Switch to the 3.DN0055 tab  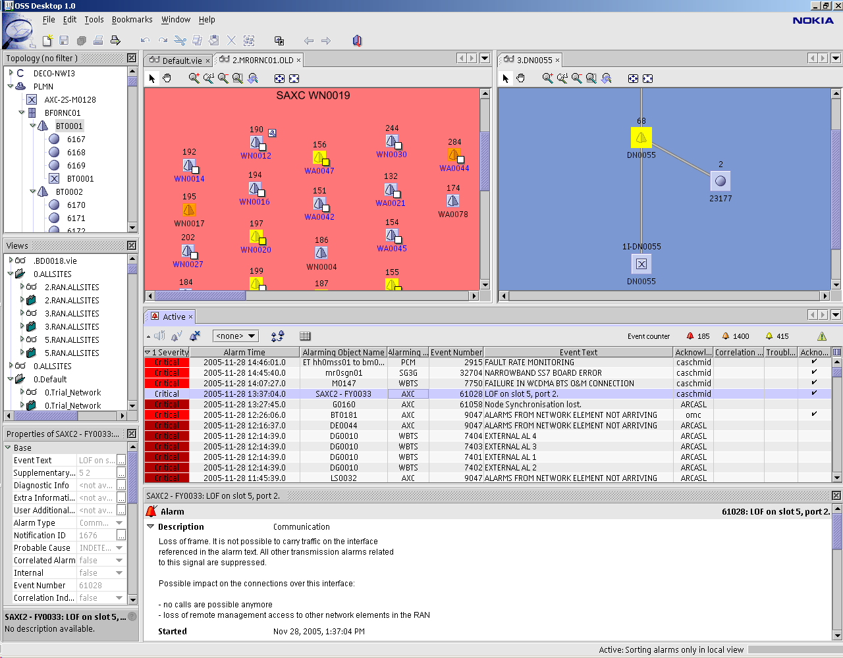point(531,60)
